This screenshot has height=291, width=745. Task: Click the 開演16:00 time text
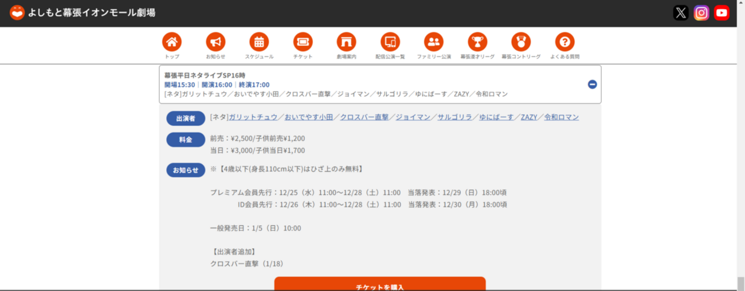click(217, 85)
